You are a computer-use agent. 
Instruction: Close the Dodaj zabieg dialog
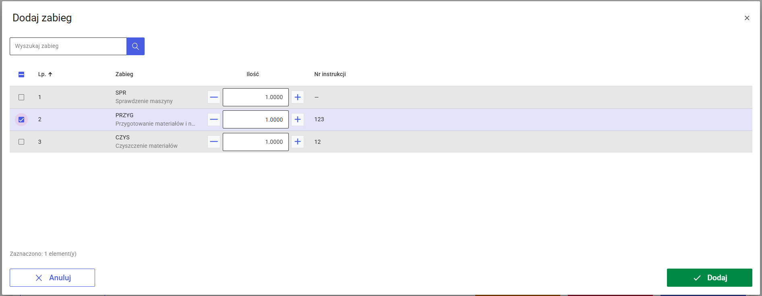(x=747, y=18)
